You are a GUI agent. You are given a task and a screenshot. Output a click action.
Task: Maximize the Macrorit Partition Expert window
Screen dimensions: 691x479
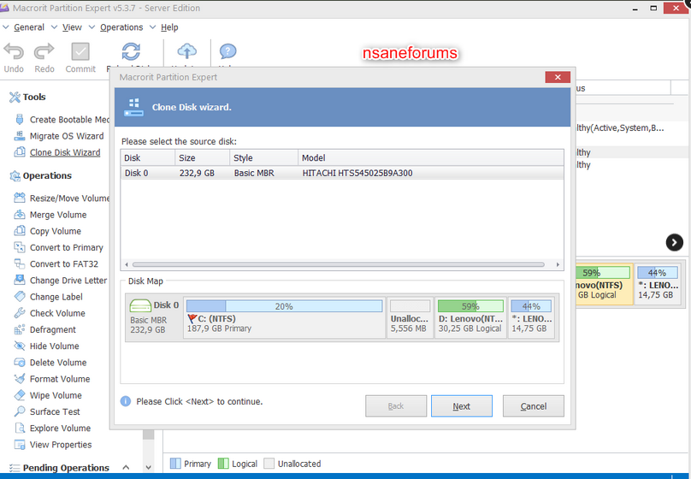tap(653, 8)
